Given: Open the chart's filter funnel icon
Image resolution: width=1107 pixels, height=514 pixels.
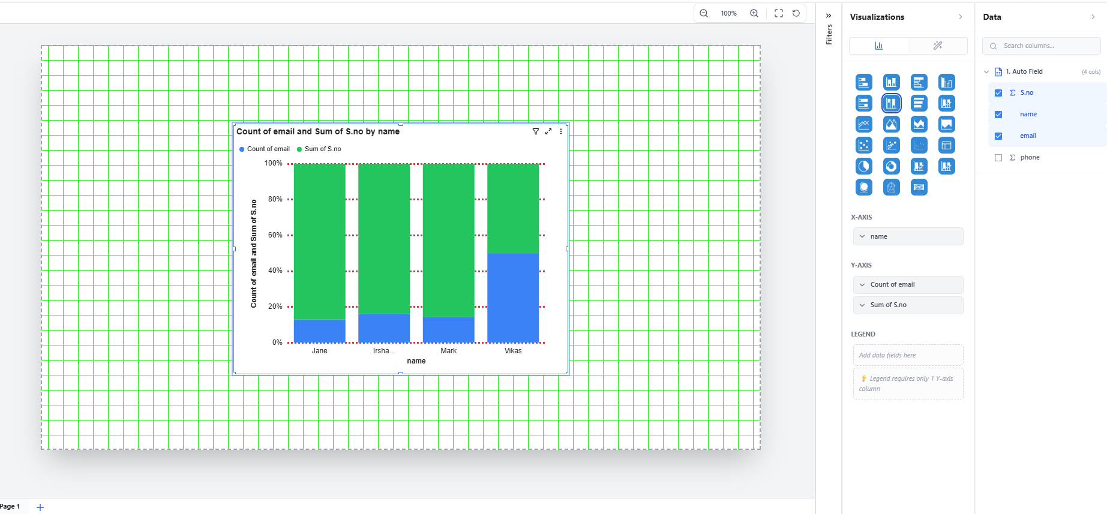Looking at the screenshot, I should tap(535, 131).
